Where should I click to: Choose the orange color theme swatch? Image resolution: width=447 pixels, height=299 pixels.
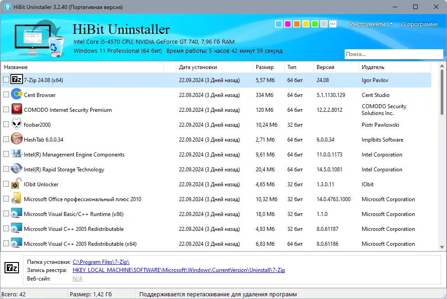297,24
